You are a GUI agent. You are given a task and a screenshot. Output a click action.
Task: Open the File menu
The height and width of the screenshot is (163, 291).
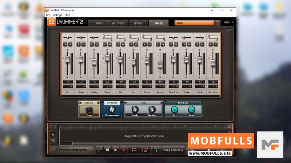(x=48, y=15)
